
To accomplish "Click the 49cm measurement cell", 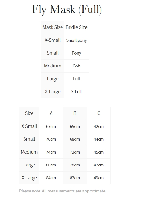I will (x=99, y=178).
